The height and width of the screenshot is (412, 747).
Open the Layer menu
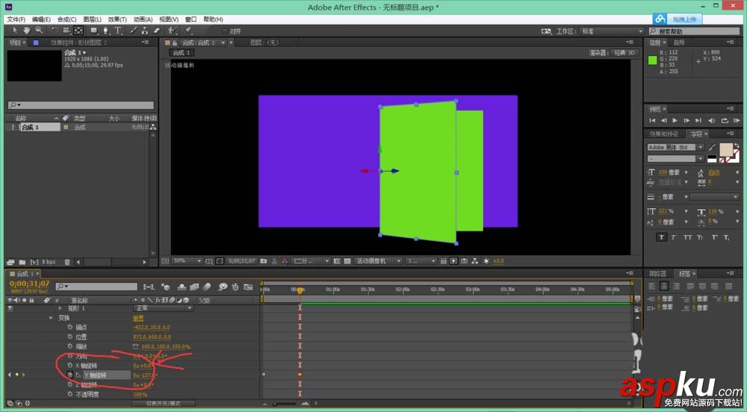tap(92, 19)
